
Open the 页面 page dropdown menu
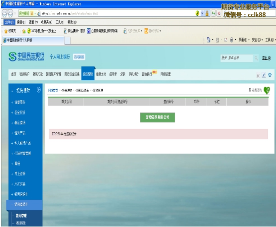[x=244, y=40]
